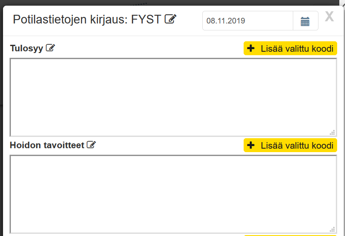This screenshot has height=236, width=345.
Task: Click the Potilastietojen kirjaus: FYST heading
Action: [87, 19]
